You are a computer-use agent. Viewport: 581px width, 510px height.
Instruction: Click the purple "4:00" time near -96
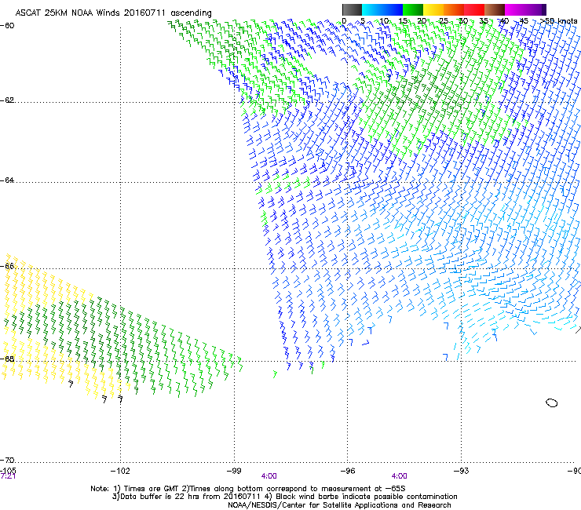(399, 476)
